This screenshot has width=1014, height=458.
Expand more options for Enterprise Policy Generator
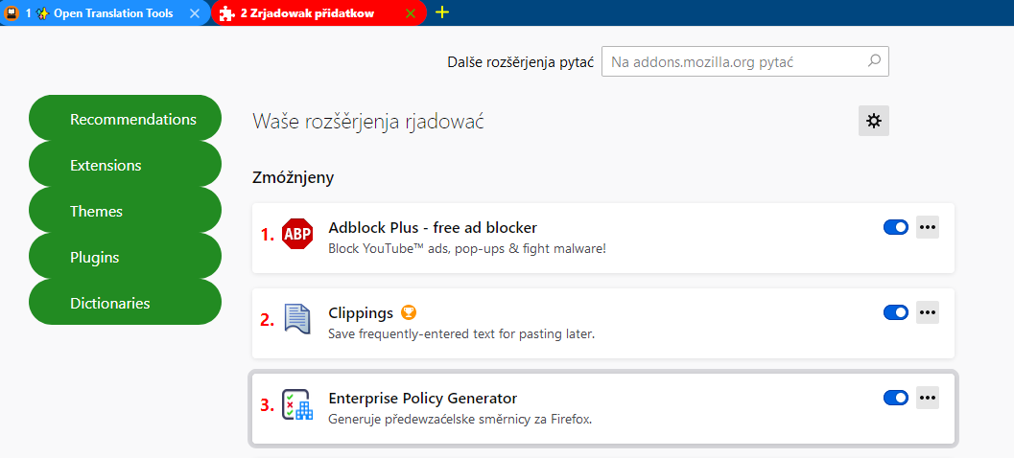927,398
